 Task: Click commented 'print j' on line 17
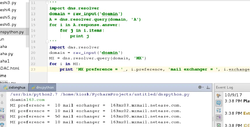point(79,36)
